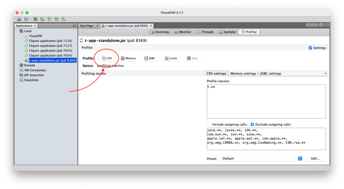Switch to the Start Page tab
Image resolution: width=344 pixels, height=189 pixels.
click(87, 26)
